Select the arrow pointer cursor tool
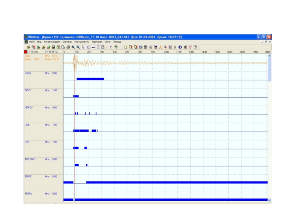The width and height of the screenshot is (289, 217). pos(83,47)
